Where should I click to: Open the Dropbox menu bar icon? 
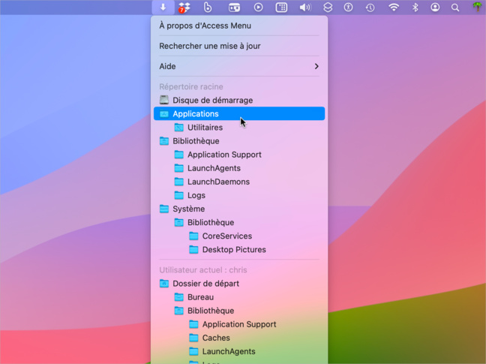(184, 8)
